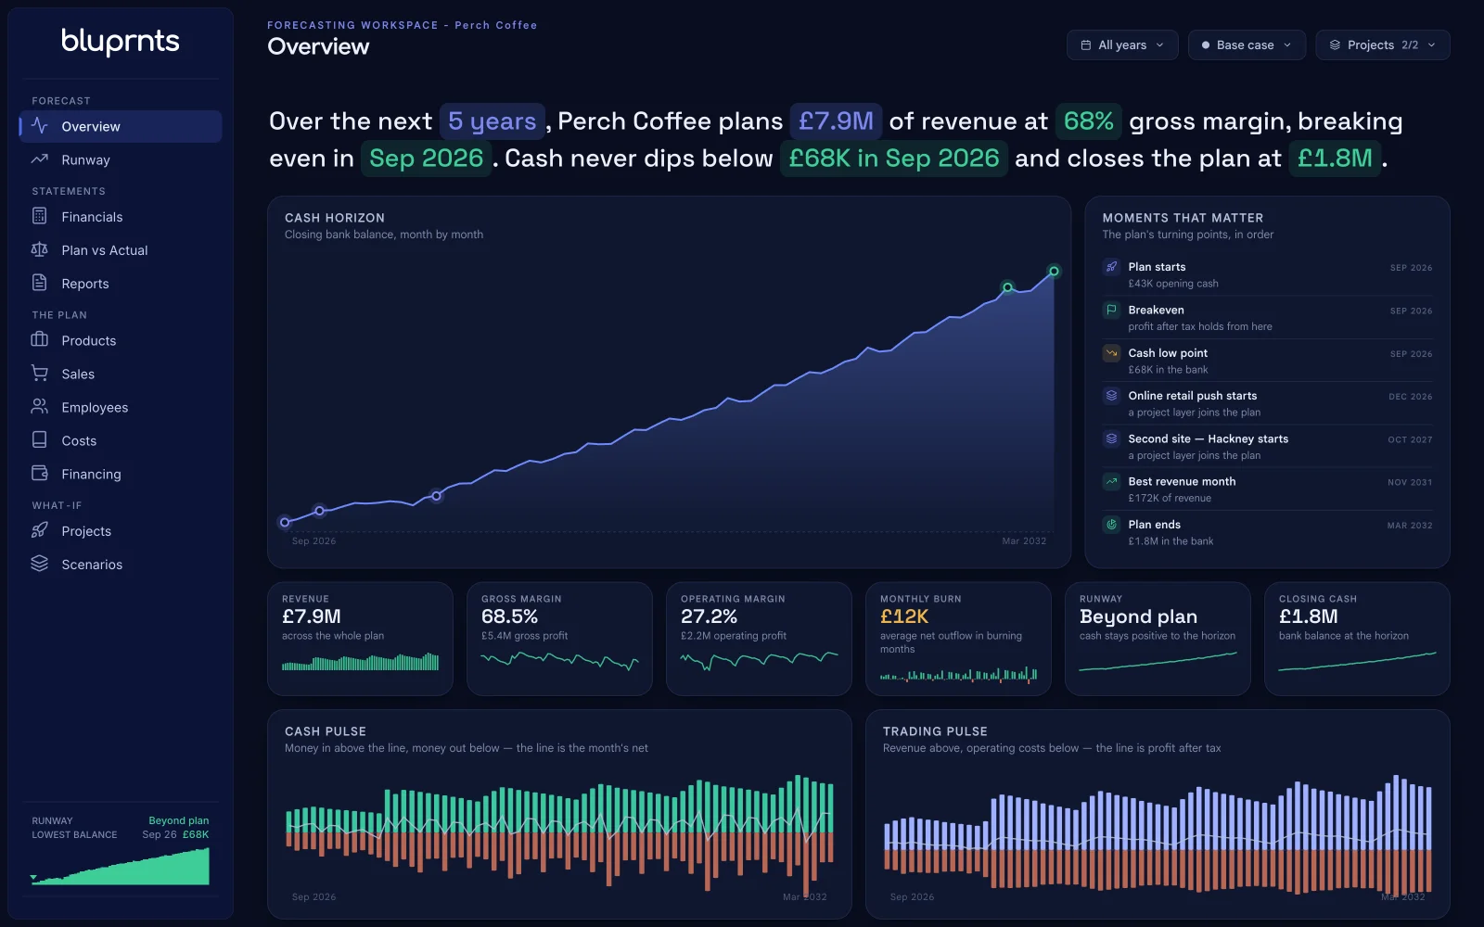Click the £1.8M closing chip in headline
This screenshot has width=1484, height=927.
click(x=1335, y=159)
